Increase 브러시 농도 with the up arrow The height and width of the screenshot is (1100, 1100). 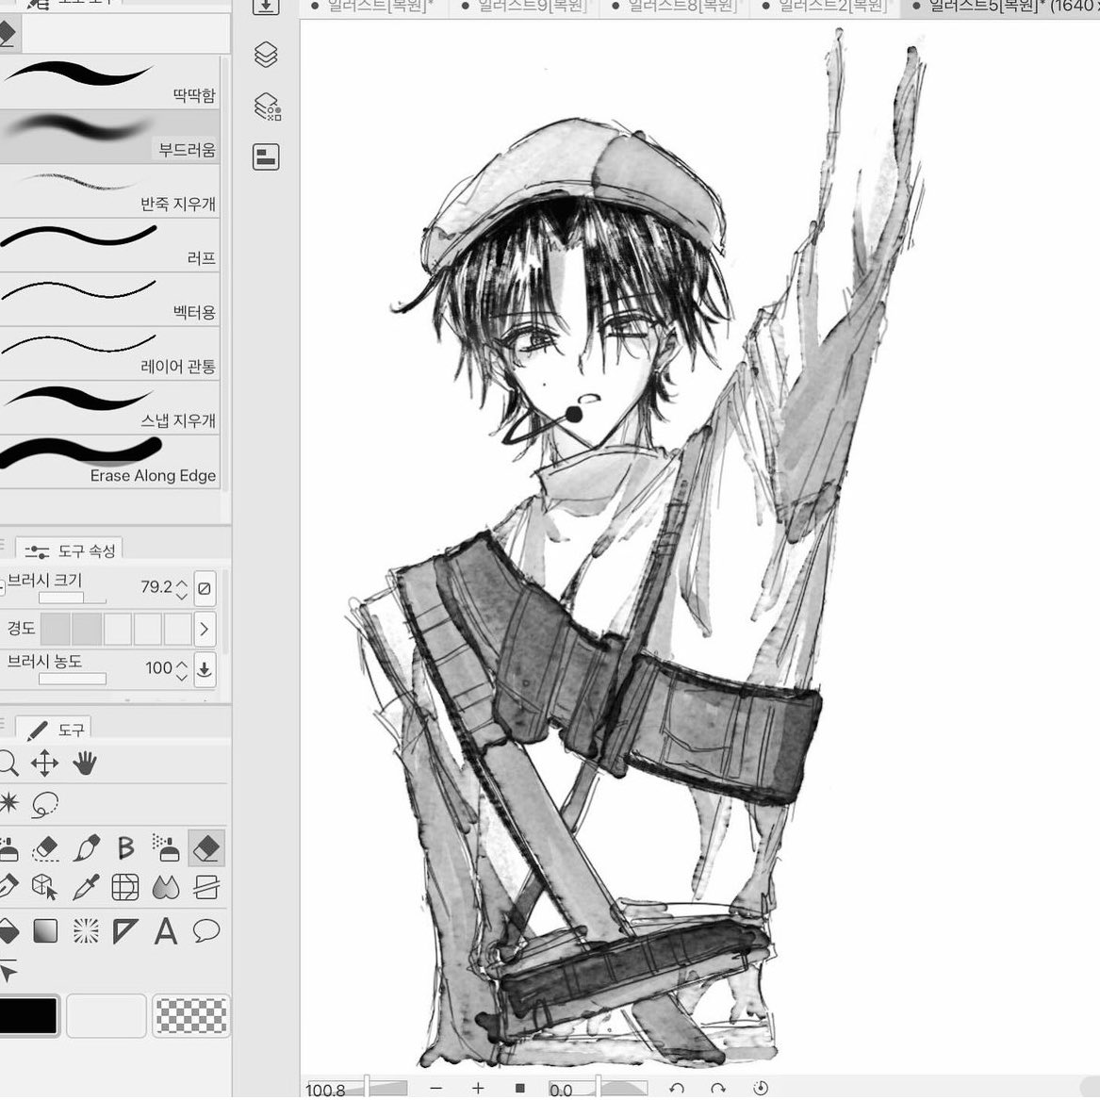point(182,663)
